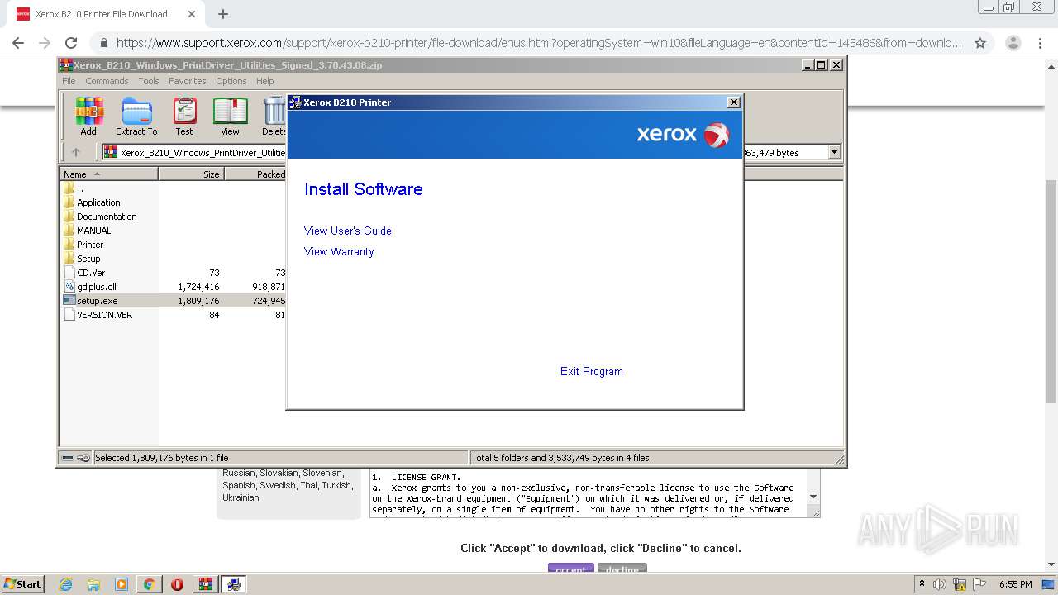Switch to Xerox installer in taskbar

point(234,584)
